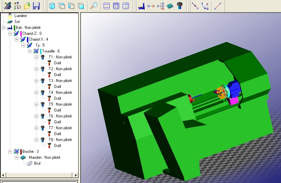Select 'Broche : 3' in tree
281x183 pixels.
pos(31,152)
